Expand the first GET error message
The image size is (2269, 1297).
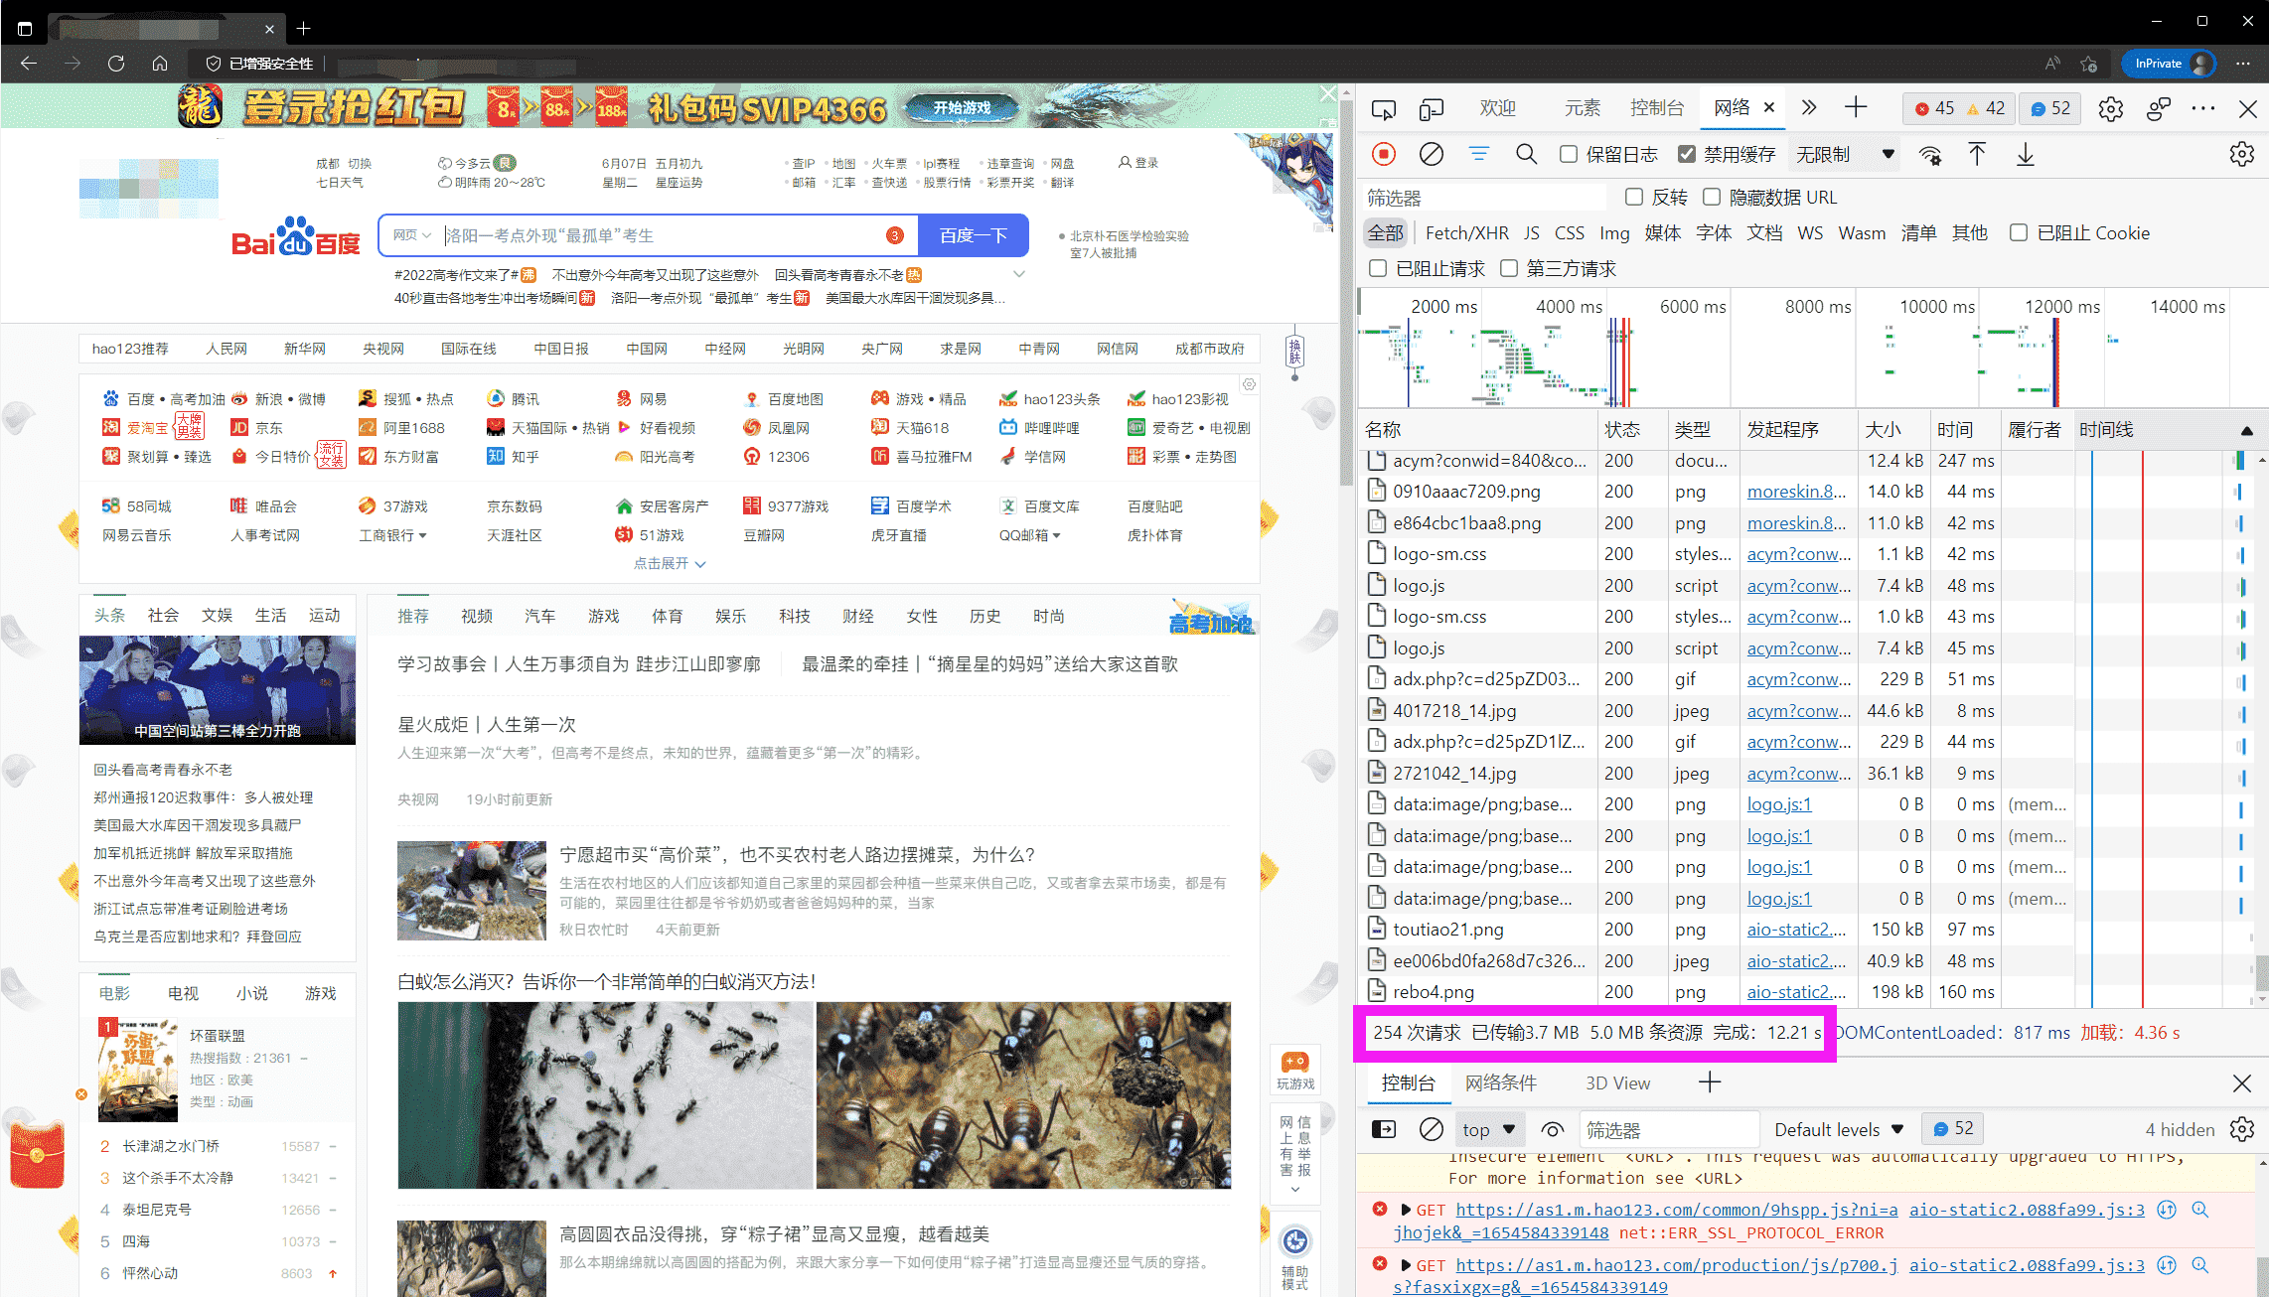1406,1210
